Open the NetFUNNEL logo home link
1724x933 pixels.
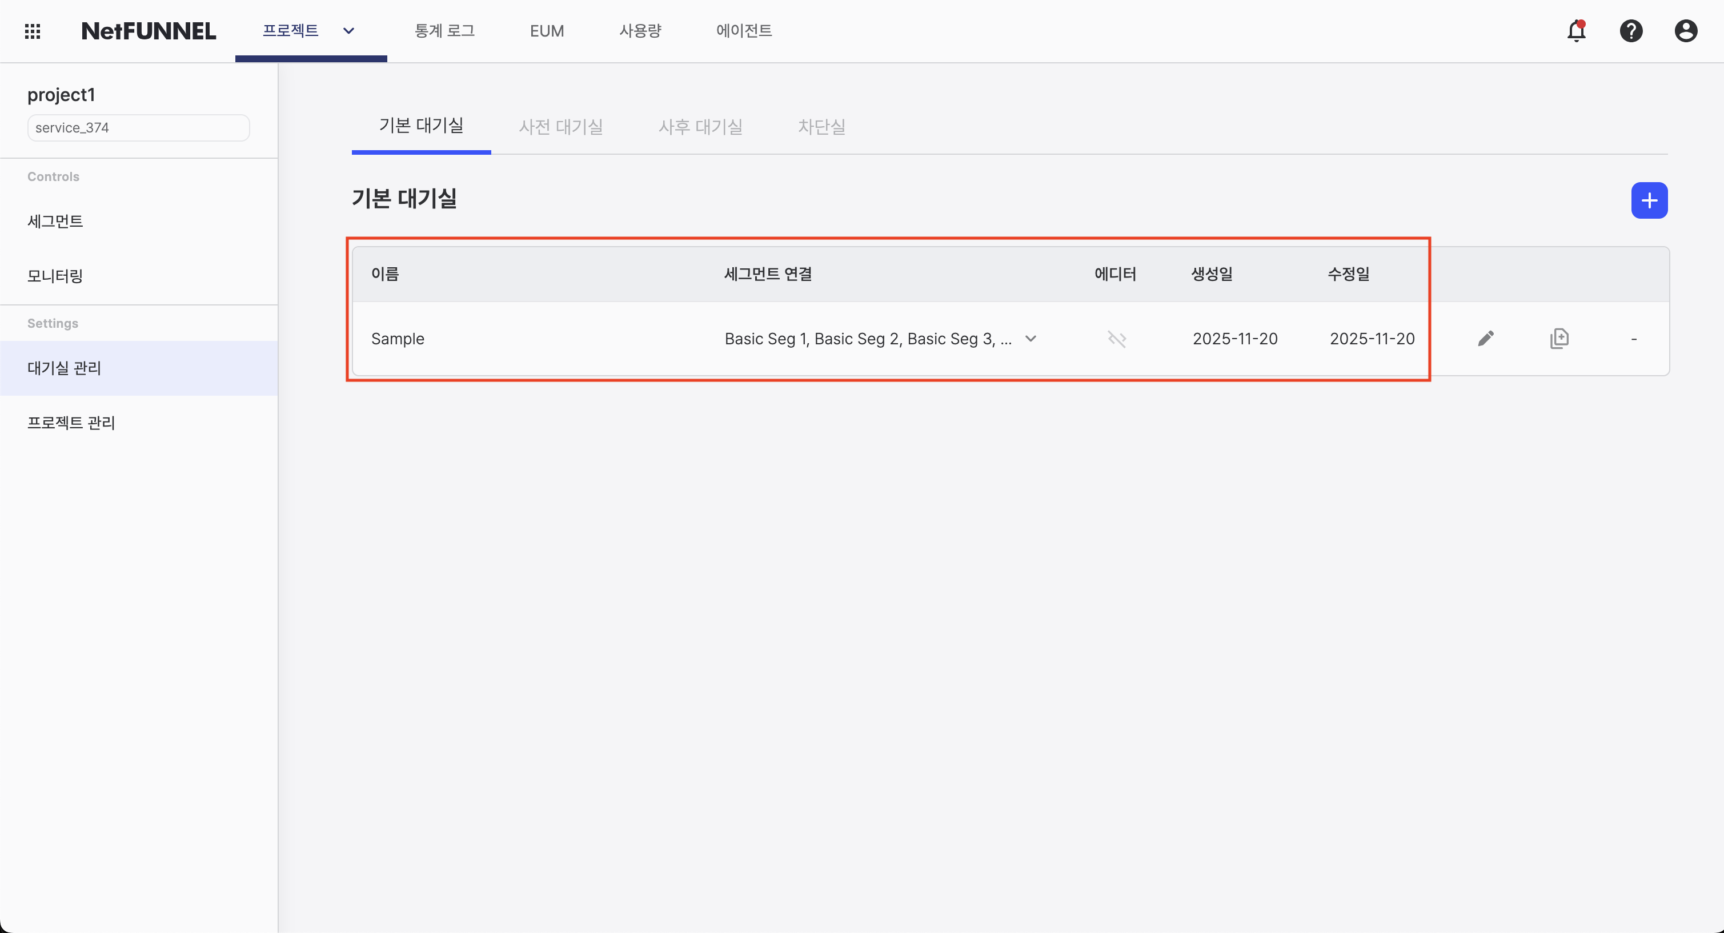click(x=149, y=31)
